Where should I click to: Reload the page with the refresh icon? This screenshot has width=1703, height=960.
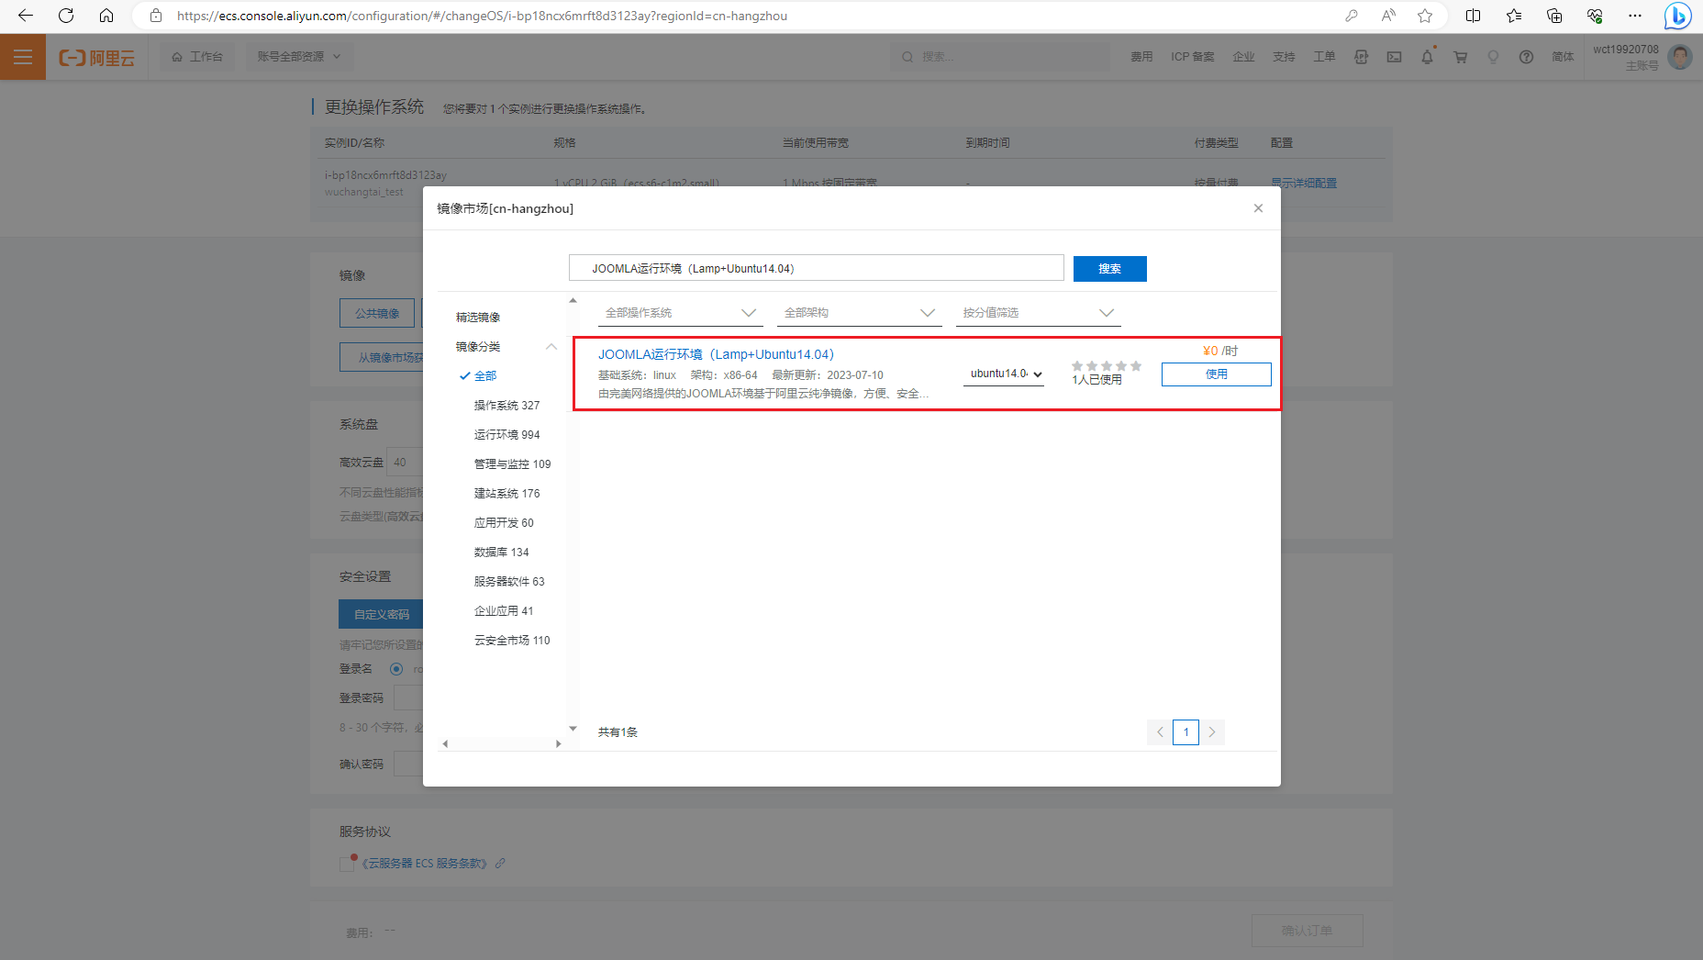click(x=66, y=16)
